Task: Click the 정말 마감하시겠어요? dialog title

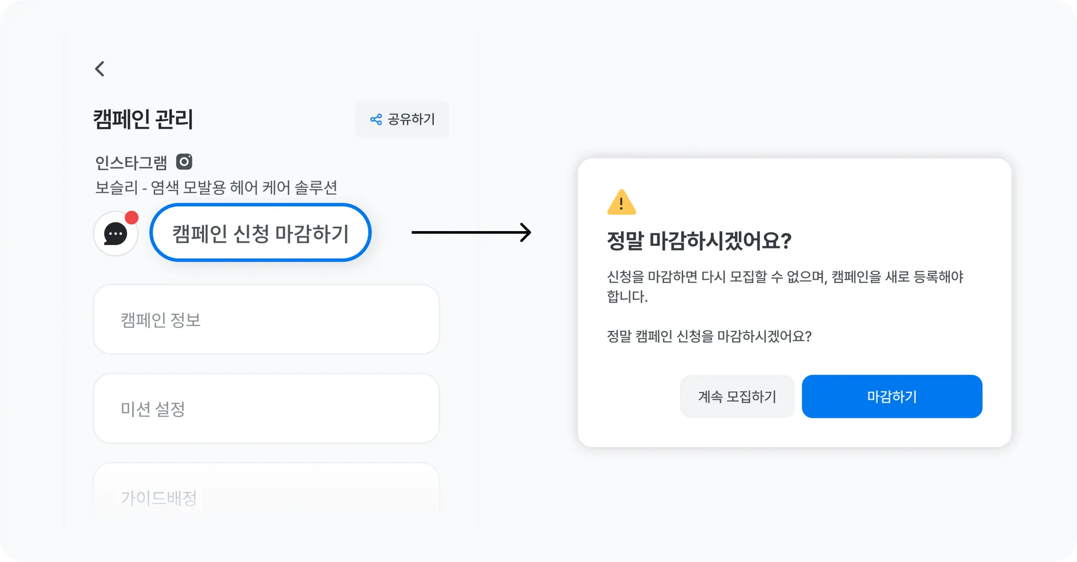Action: (699, 241)
